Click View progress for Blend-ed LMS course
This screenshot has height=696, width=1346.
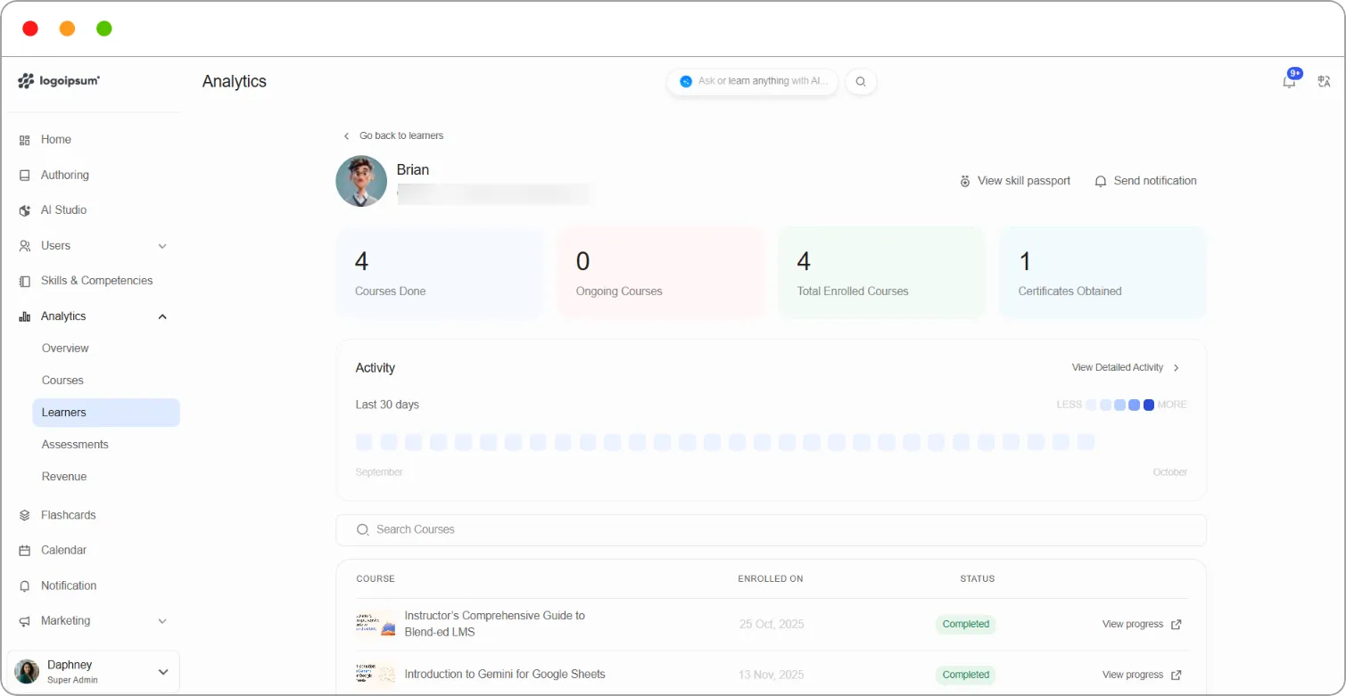[1133, 625]
